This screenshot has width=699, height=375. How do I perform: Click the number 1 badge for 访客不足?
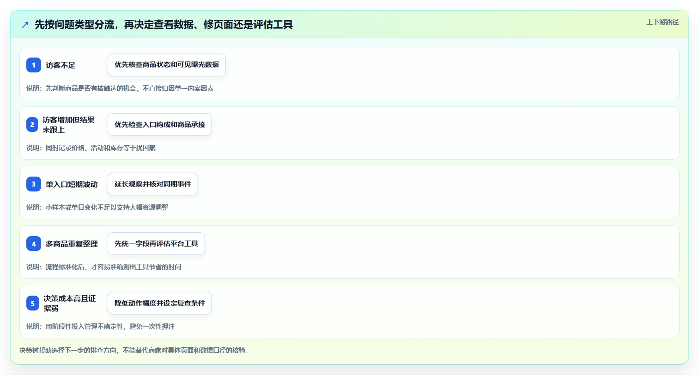pos(34,65)
